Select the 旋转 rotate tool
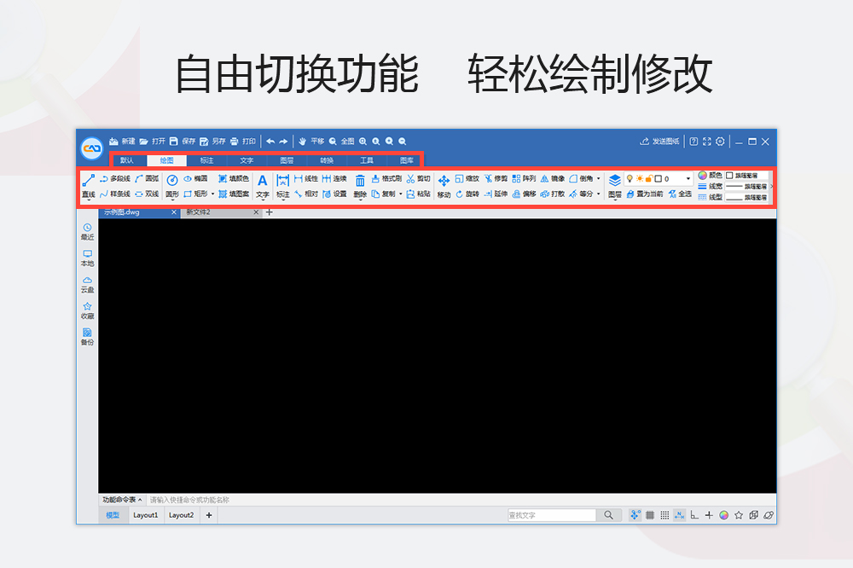The image size is (853, 568). tap(467, 193)
